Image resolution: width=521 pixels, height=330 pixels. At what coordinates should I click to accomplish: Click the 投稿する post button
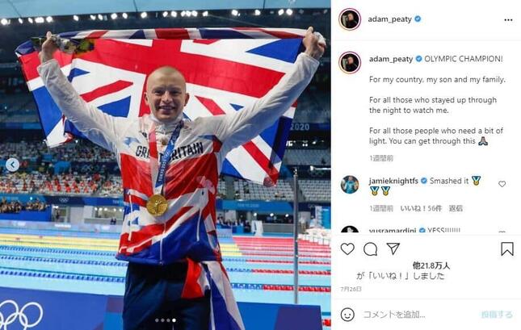[x=497, y=315]
